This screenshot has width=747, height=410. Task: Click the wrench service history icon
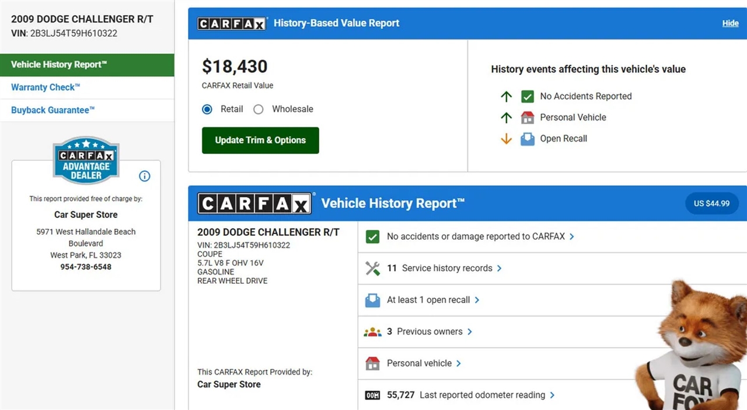372,268
